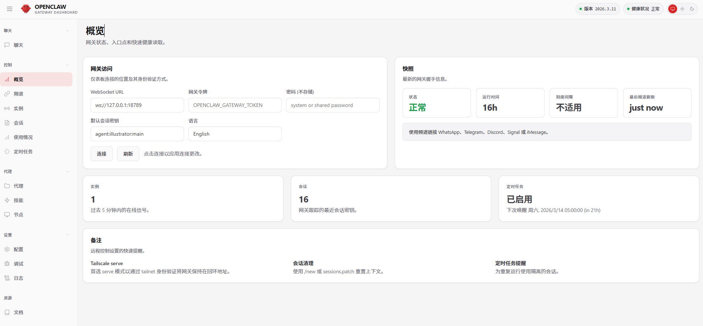Click the Tailscale serve note heading

pyautogui.click(x=106, y=263)
